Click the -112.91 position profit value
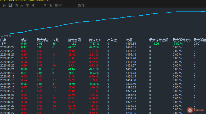This screenshot has width=206, height=114. click(x=73, y=44)
